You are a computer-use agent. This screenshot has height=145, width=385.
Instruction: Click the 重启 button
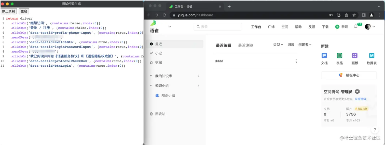pyautogui.click(x=24, y=11)
